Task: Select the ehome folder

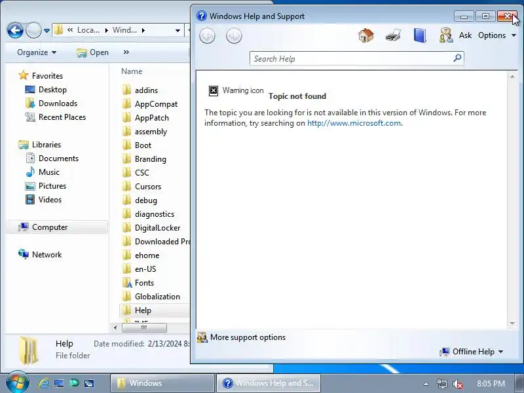Action: click(x=140, y=255)
